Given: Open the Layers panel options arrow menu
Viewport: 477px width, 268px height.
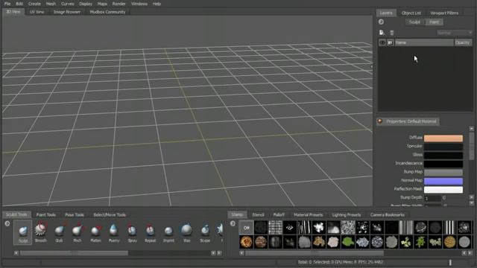Looking at the screenshot, I should [381, 22].
